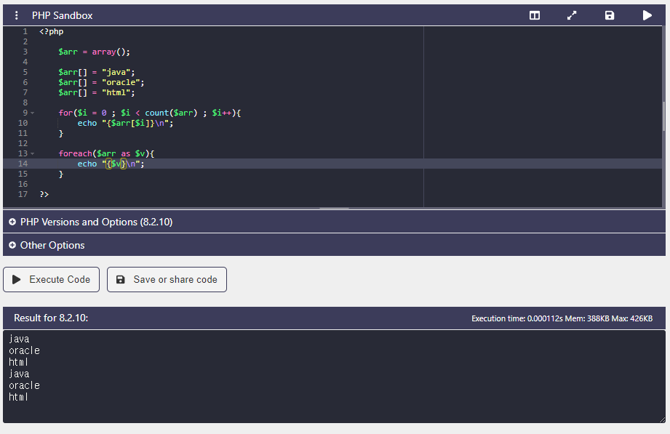
Task: Click line number 1 in the gutter
Action: pos(25,31)
